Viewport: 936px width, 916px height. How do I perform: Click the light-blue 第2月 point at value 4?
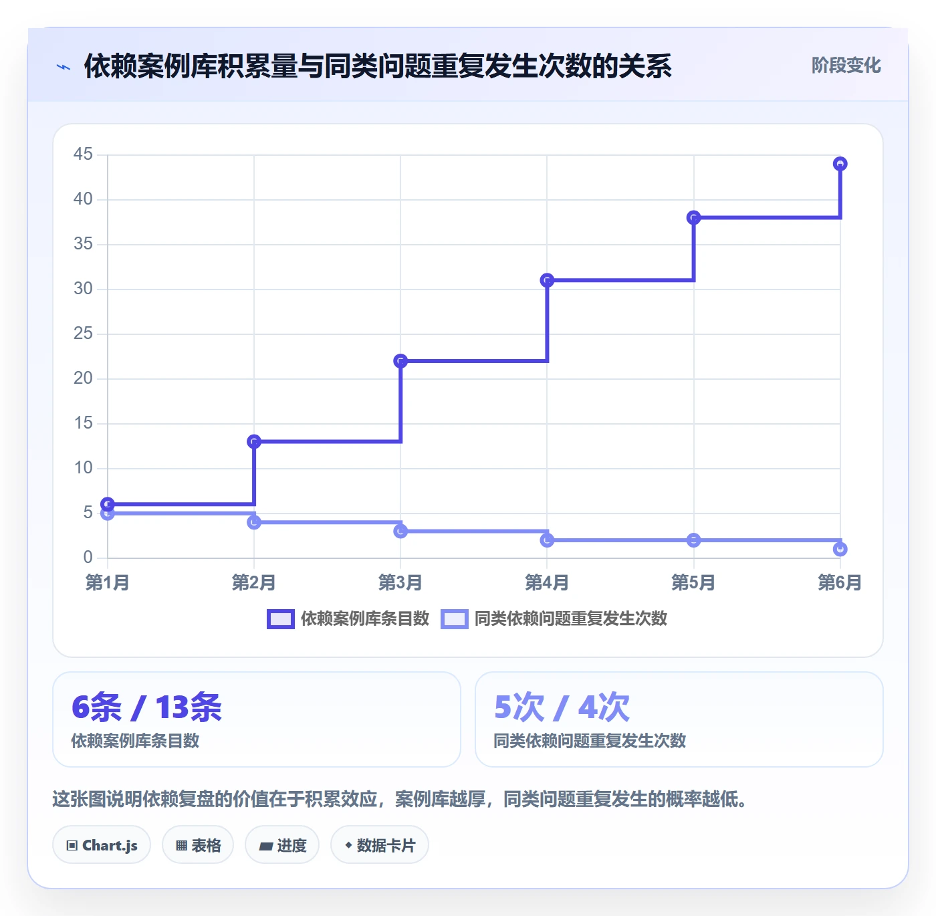pos(254,522)
